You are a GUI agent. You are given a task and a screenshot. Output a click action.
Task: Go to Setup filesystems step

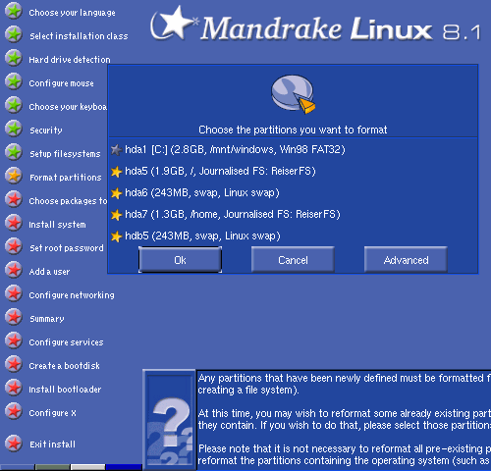(x=65, y=153)
